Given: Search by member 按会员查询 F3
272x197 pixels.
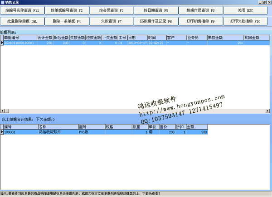Looking at the screenshot, I should (112, 10).
